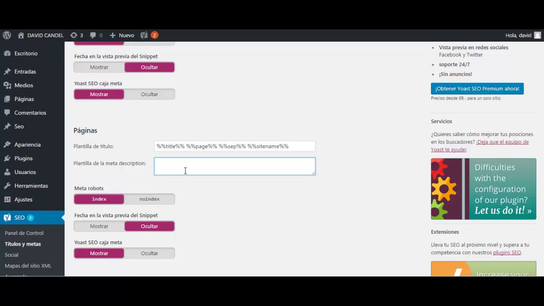Click the Ajustes settings icon
544x306 pixels.
tap(7, 199)
